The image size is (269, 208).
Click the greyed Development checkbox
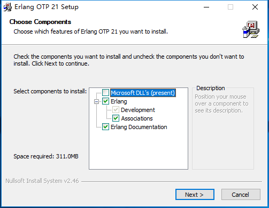pyautogui.click(x=116, y=110)
